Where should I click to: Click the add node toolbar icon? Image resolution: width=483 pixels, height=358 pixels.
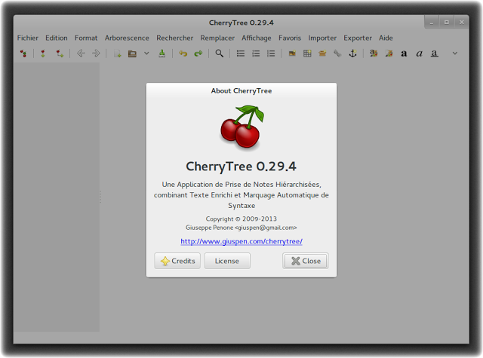(43, 54)
